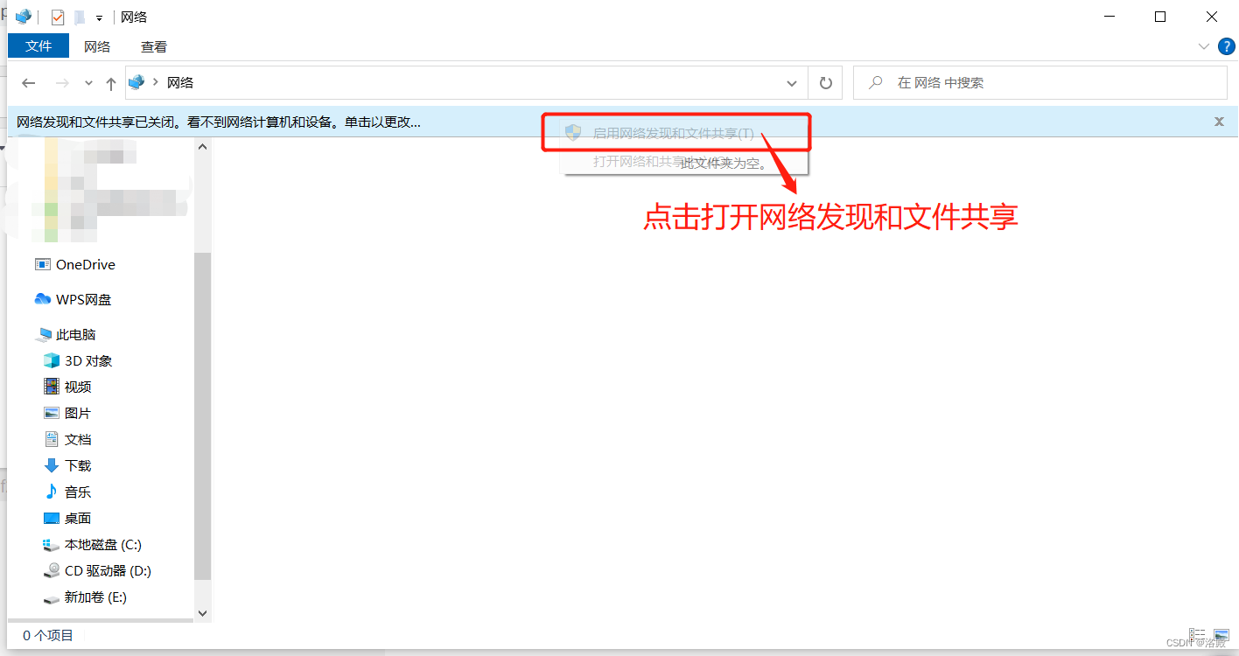The height and width of the screenshot is (656, 1239).
Task: Click the 图片 picture icon
Action: click(52, 413)
